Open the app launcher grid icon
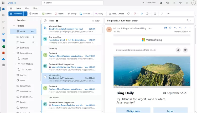Image resolution: width=197 pixels, height=113 pixels. pyautogui.click(x=3, y=3)
